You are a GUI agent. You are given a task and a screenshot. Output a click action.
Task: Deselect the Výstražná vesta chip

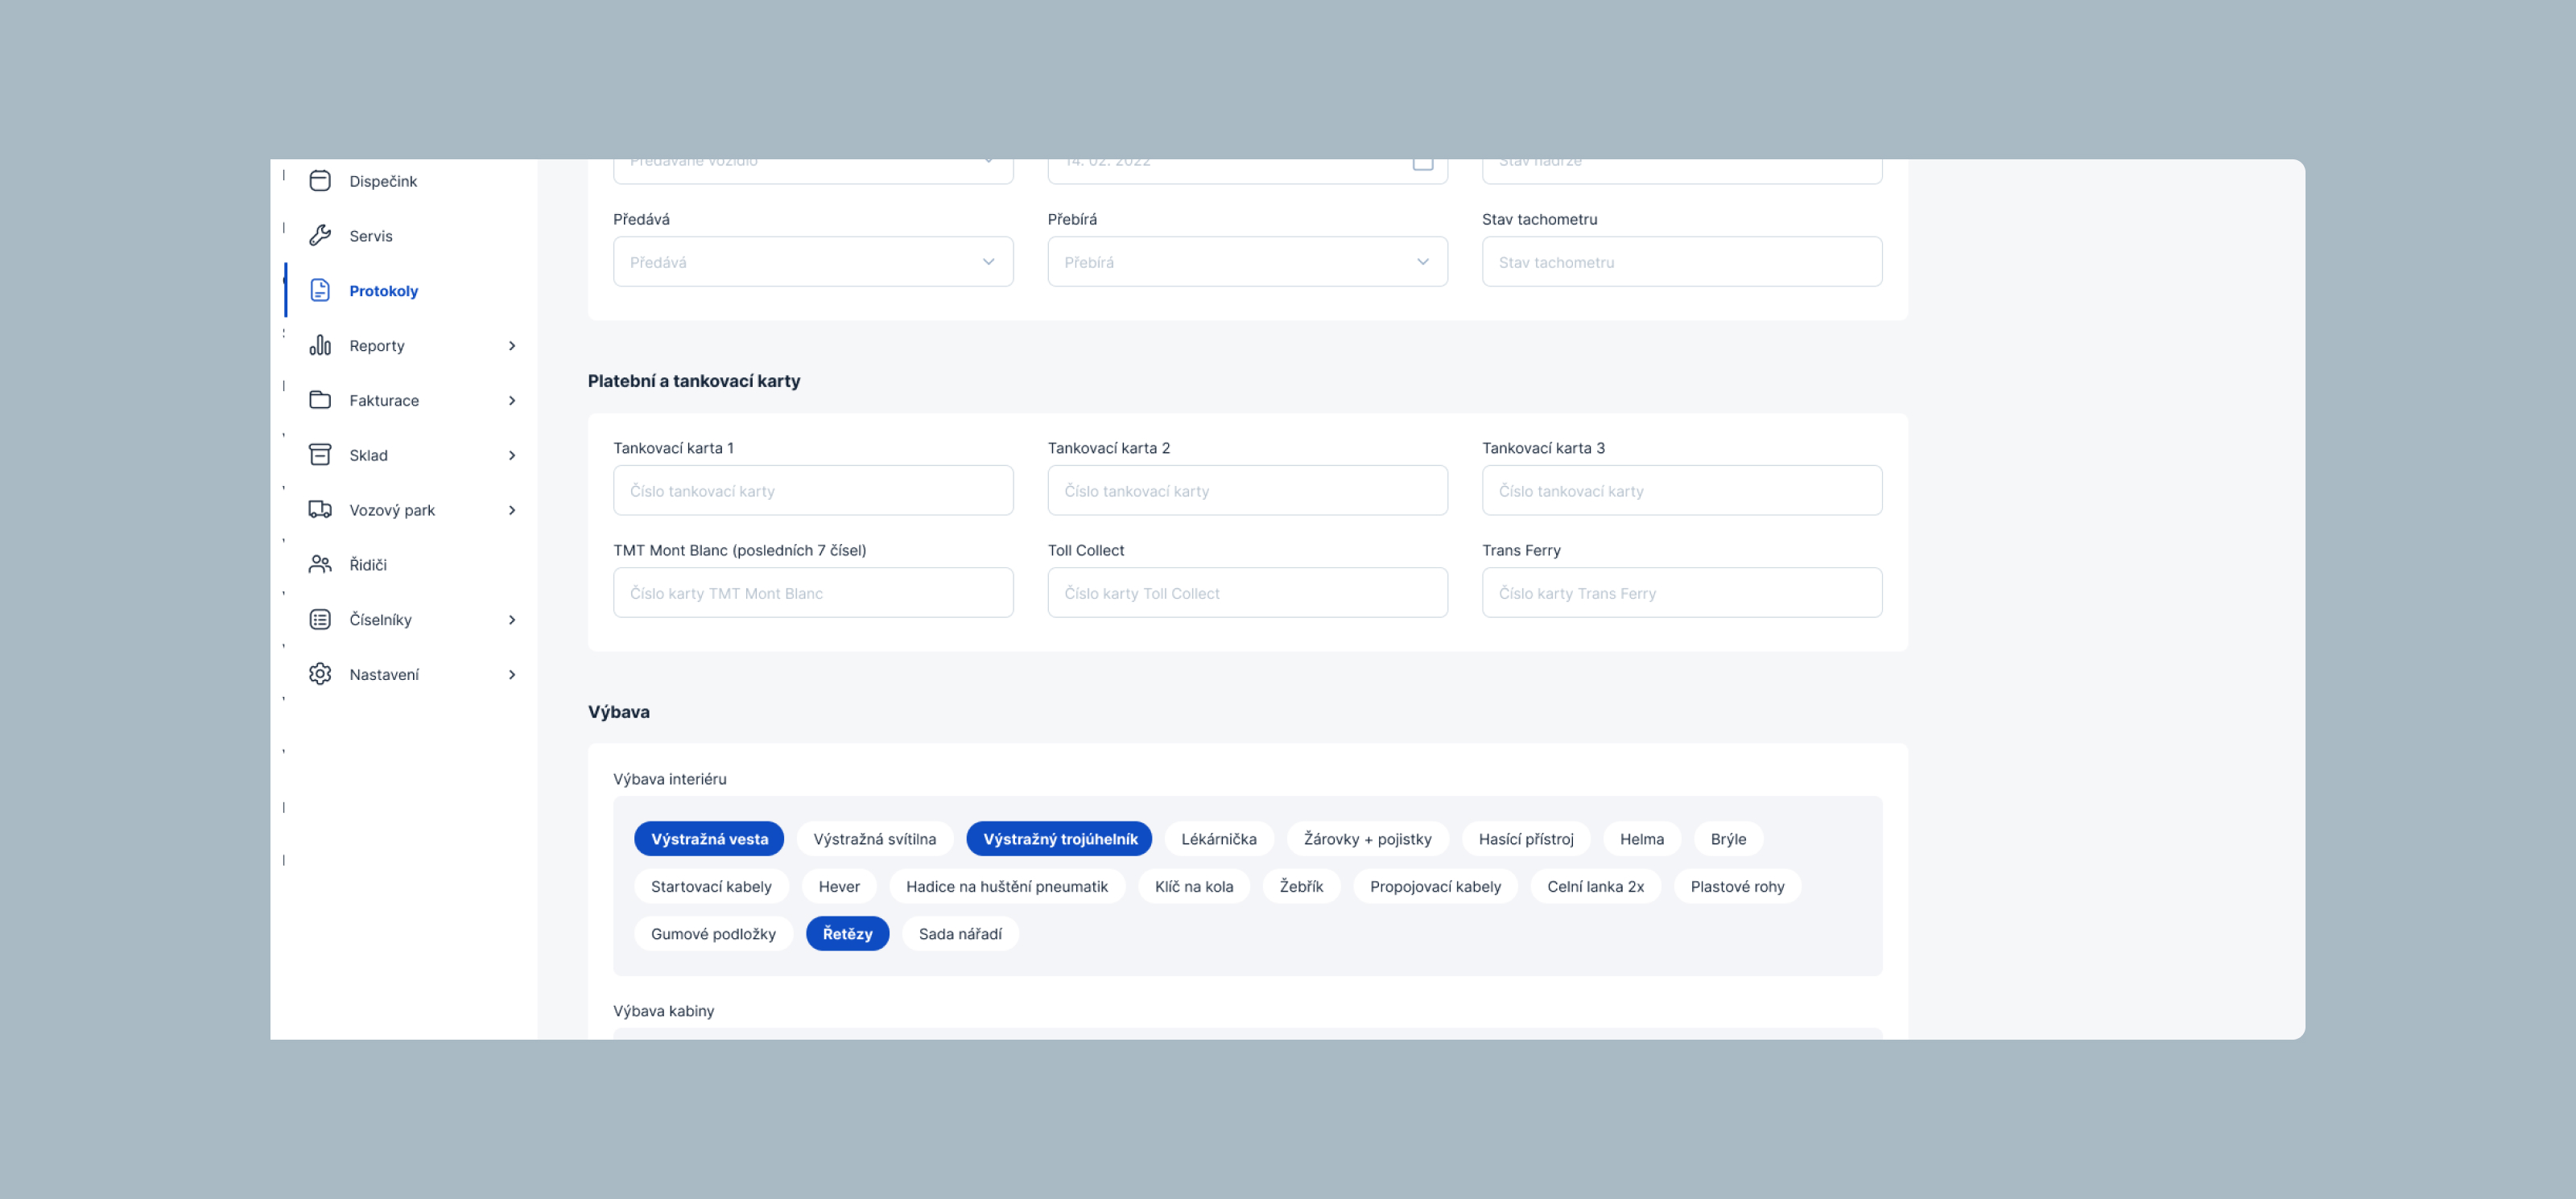point(709,839)
